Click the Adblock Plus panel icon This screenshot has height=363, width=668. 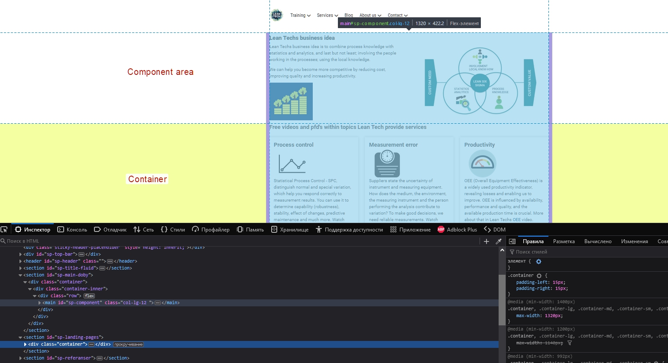tap(441, 230)
